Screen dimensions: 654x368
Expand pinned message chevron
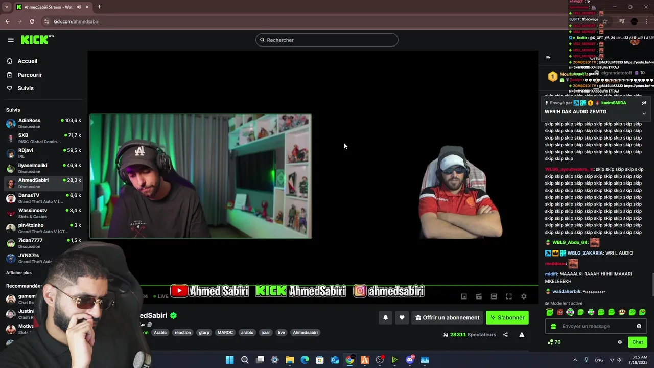644,113
